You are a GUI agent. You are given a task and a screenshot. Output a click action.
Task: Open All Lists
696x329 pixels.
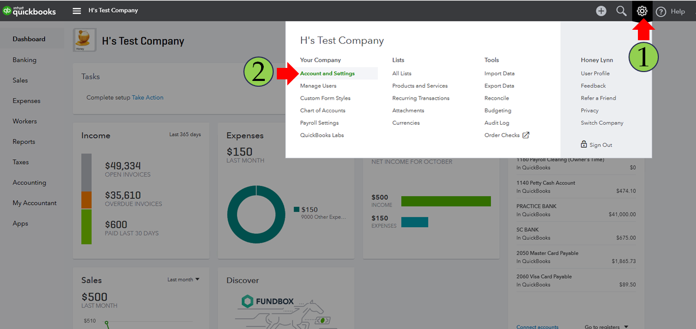(402, 74)
